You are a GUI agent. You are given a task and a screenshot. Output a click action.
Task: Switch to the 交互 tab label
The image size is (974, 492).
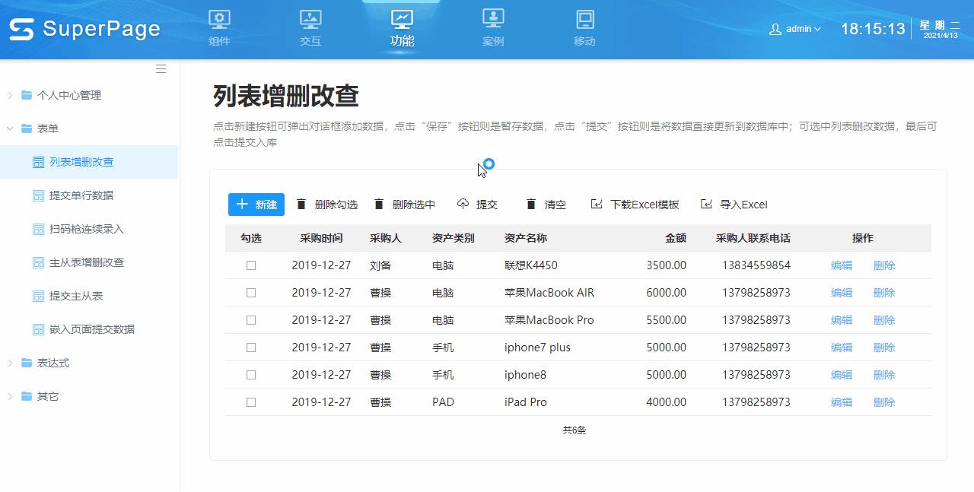click(310, 41)
